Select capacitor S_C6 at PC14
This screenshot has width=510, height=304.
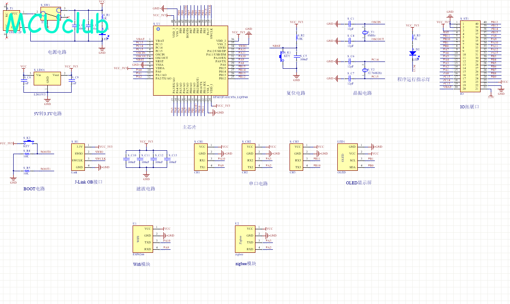coord(350,61)
